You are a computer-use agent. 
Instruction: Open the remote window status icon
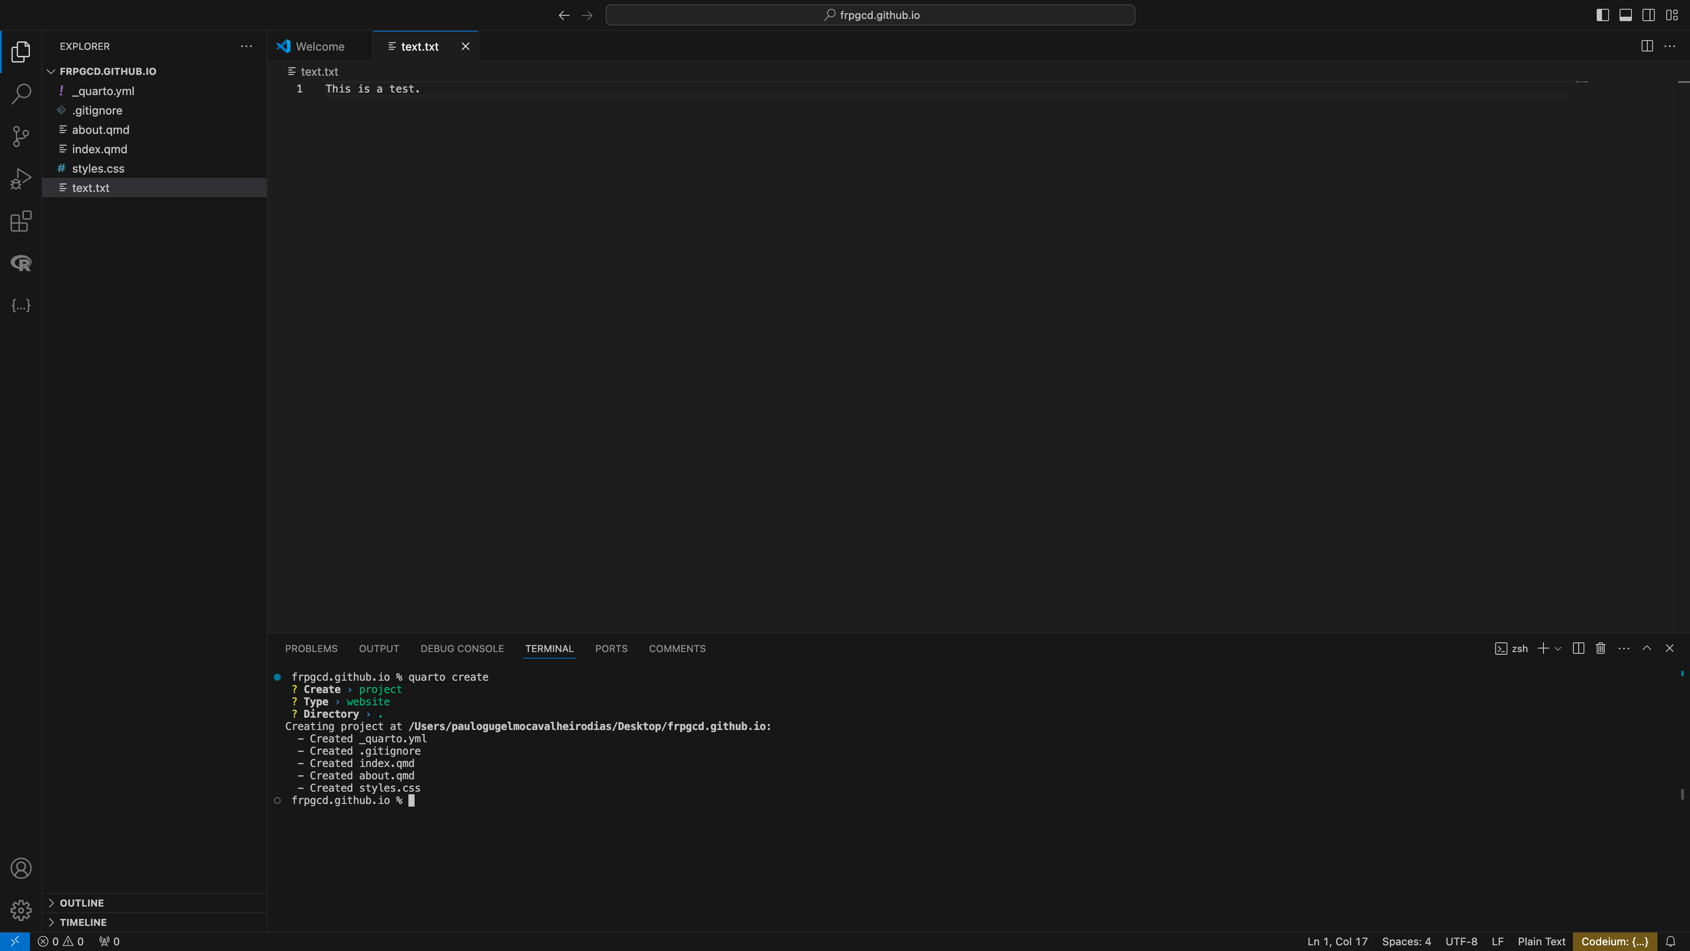pyautogui.click(x=15, y=941)
